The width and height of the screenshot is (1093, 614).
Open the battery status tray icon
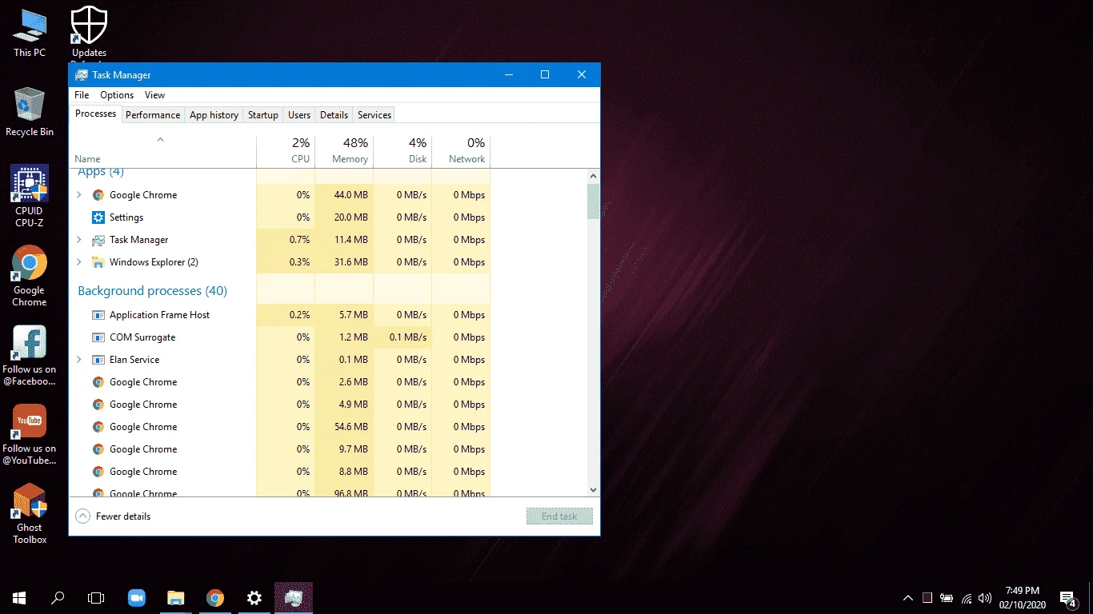(x=947, y=598)
